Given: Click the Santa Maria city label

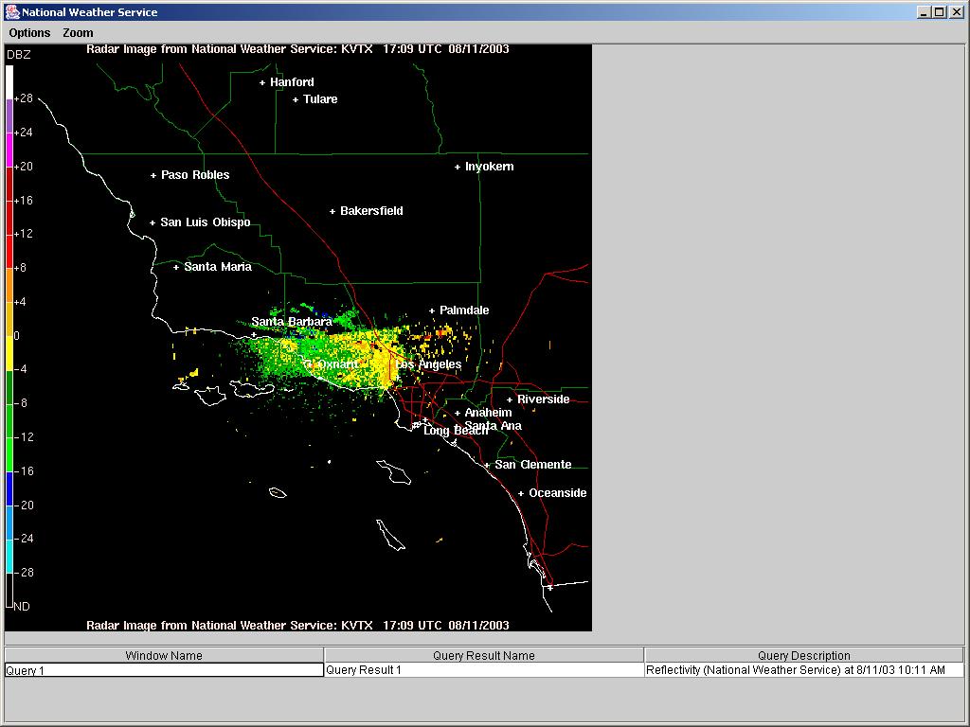Looking at the screenshot, I should point(218,266).
